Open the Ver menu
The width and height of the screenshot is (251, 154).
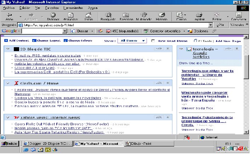(38, 8)
